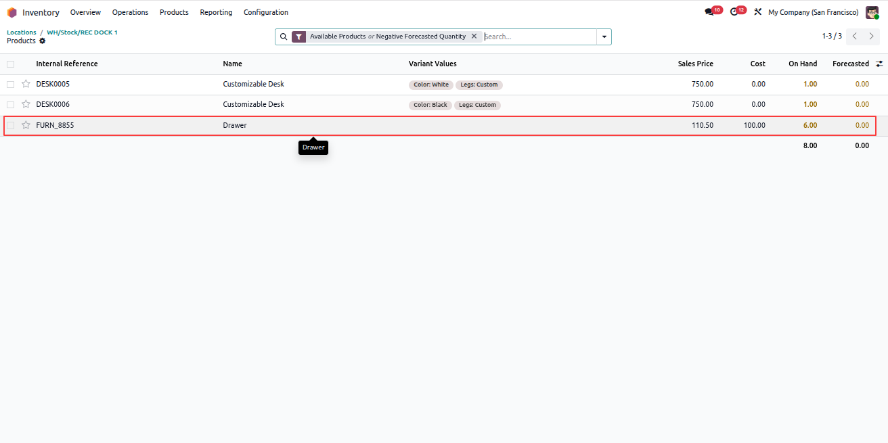Open the debug tools wrench icon
Viewport: 888px width, 443px height.
pos(758,12)
